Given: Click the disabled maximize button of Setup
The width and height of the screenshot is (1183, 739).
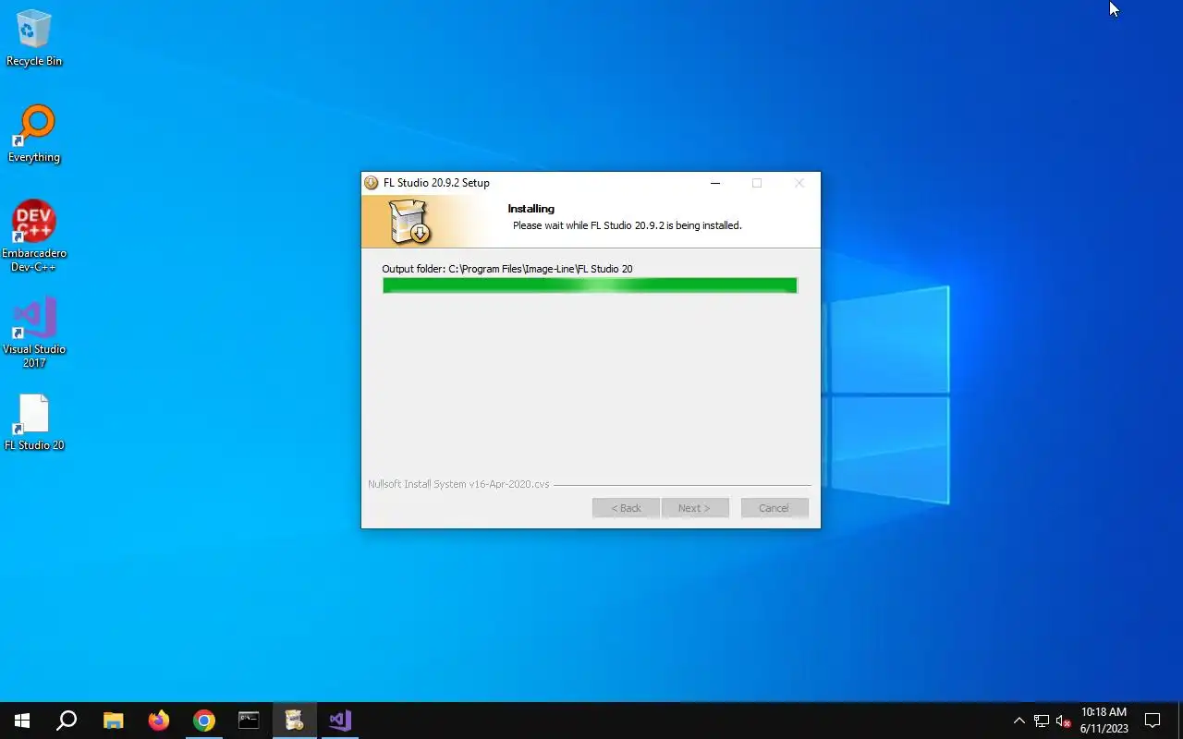Looking at the screenshot, I should [757, 183].
